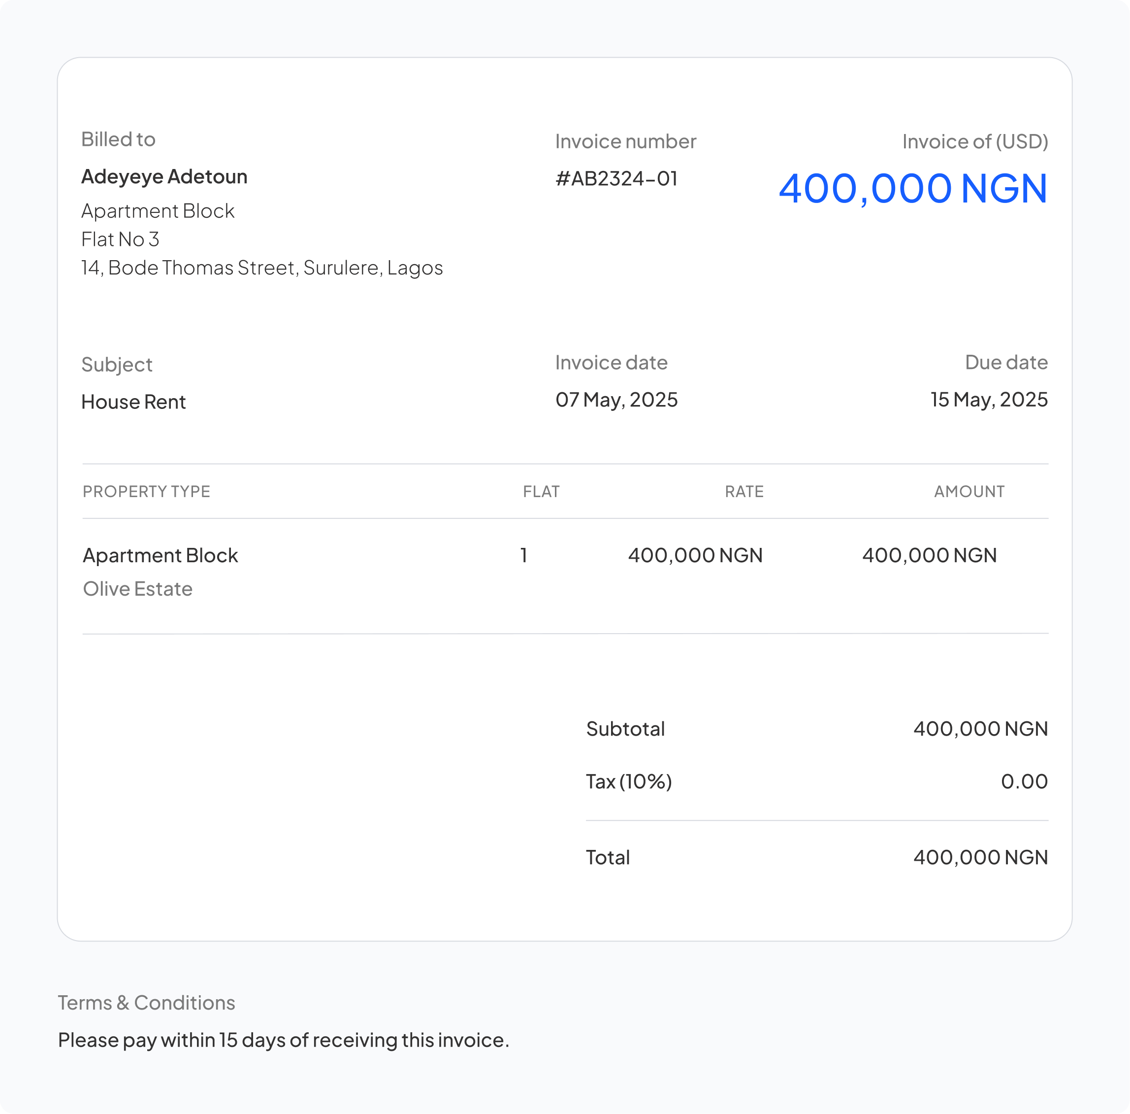This screenshot has width=1130, height=1114.
Task: Click due date 15 May, 2025
Action: (x=989, y=400)
